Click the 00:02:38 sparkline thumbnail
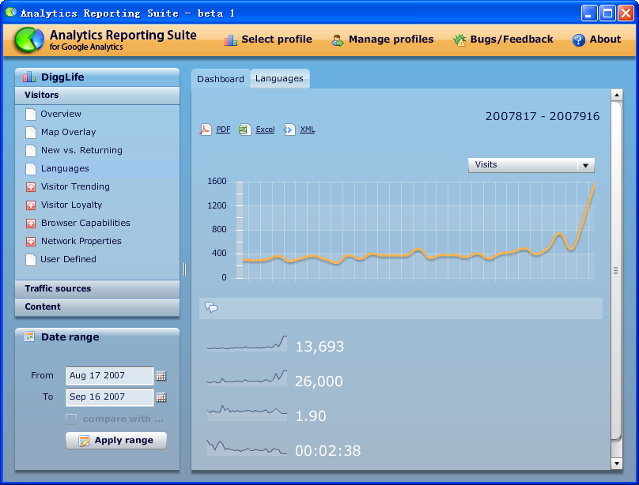Viewport: 639px width, 485px height. (x=247, y=447)
